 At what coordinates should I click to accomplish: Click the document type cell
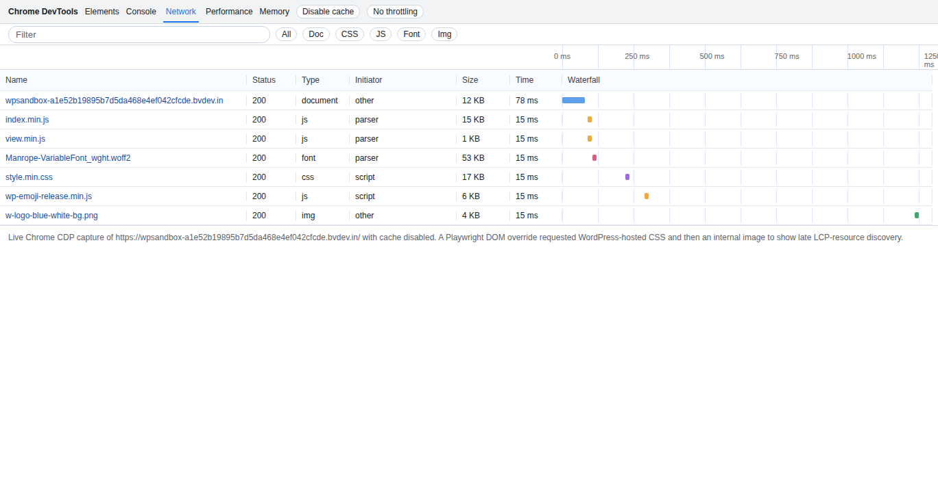pos(320,101)
